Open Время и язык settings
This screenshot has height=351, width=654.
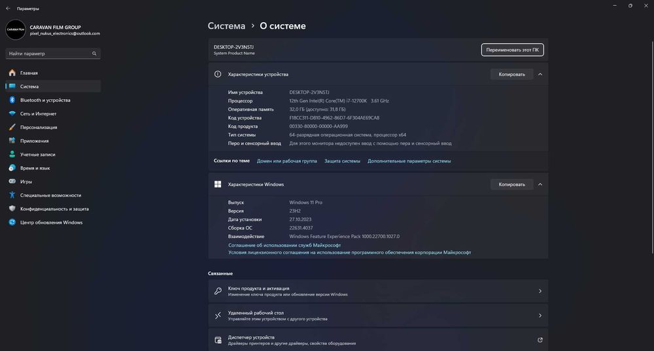[x=53, y=168]
